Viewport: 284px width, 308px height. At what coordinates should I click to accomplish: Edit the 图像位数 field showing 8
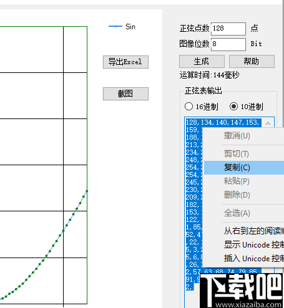point(228,44)
